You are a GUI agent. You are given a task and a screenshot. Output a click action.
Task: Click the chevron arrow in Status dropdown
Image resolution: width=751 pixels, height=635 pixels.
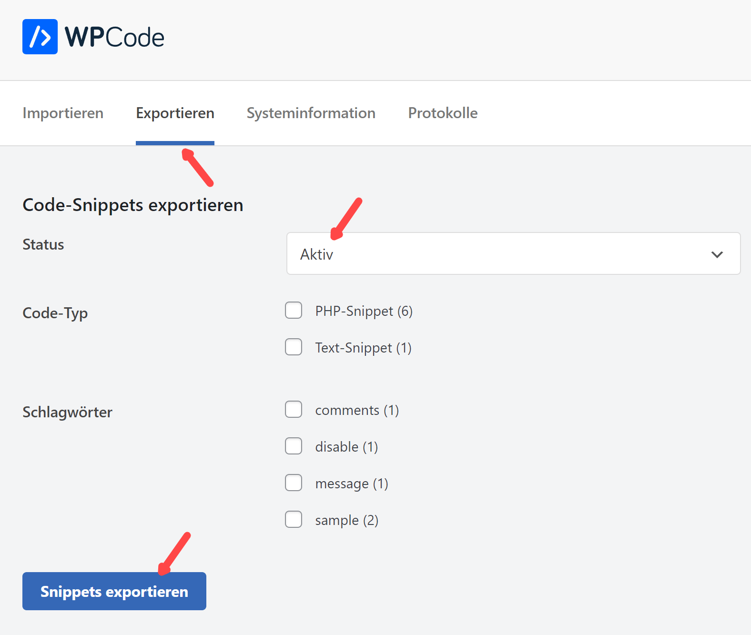click(x=717, y=254)
